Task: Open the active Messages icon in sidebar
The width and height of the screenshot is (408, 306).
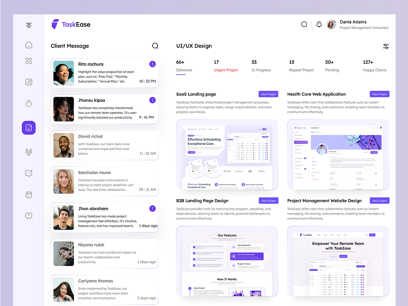Action: 29,127
